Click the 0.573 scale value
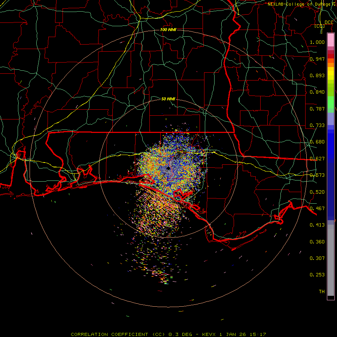This screenshot has width=337, height=337. (317, 175)
